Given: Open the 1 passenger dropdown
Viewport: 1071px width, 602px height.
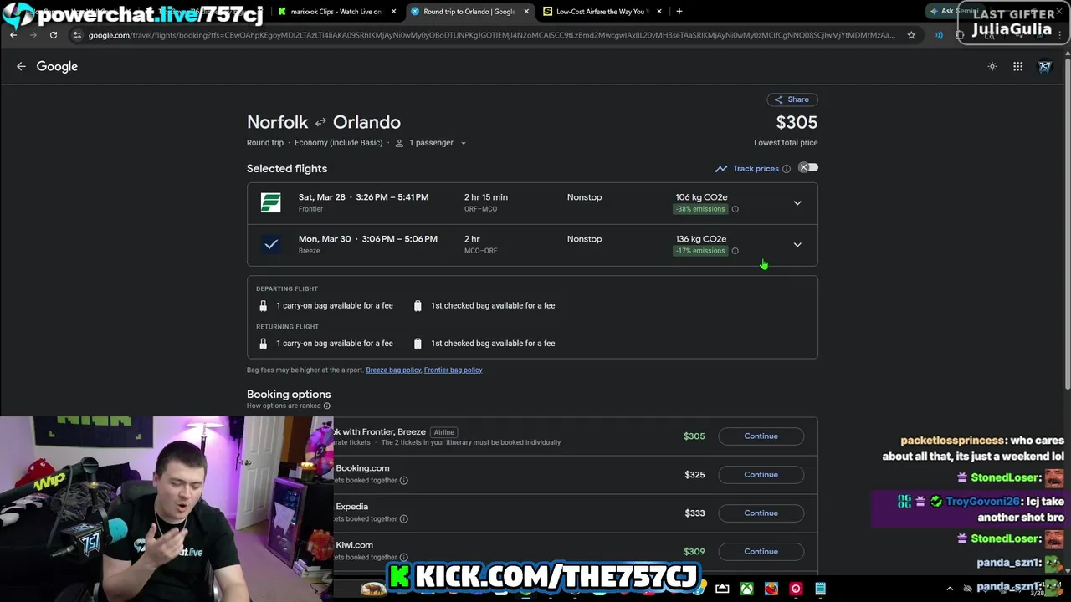Looking at the screenshot, I should coord(430,143).
